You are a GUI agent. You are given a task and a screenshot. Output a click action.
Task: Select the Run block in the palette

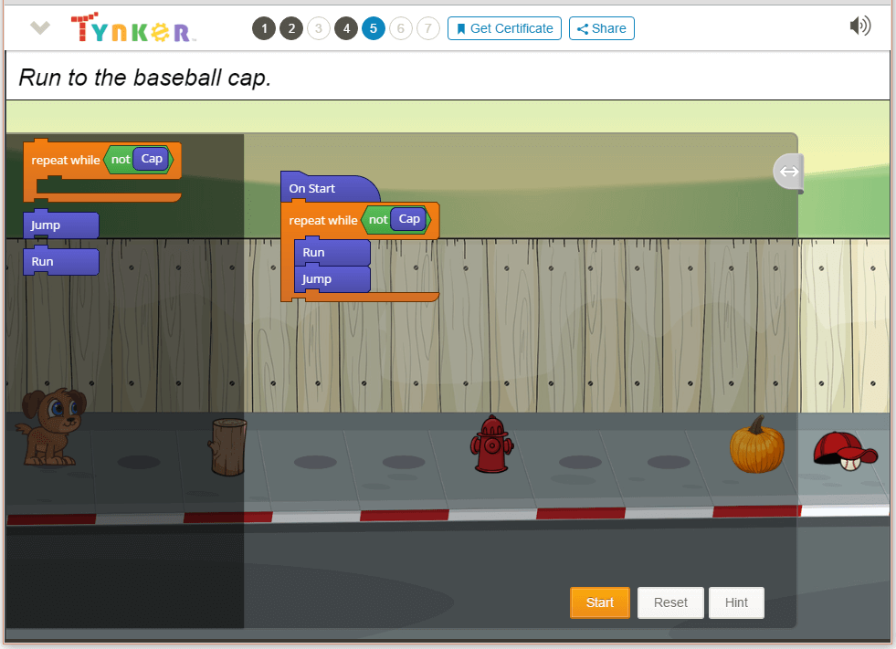click(61, 262)
